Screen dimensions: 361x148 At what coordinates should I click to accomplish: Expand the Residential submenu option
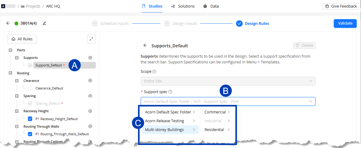(x=217, y=129)
